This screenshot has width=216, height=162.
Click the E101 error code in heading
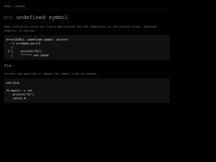click(x=8, y=18)
